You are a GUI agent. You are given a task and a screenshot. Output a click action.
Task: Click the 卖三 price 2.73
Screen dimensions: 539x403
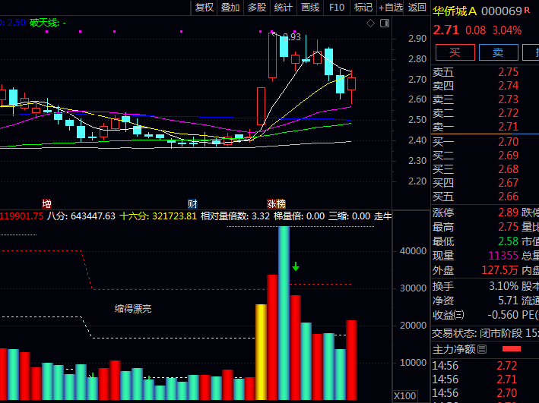508,99
